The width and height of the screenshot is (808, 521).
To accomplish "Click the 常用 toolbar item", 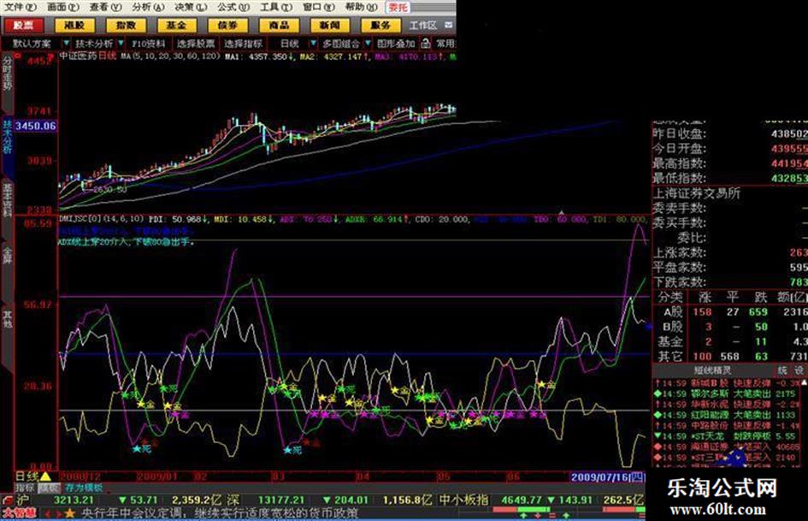I will (445, 44).
